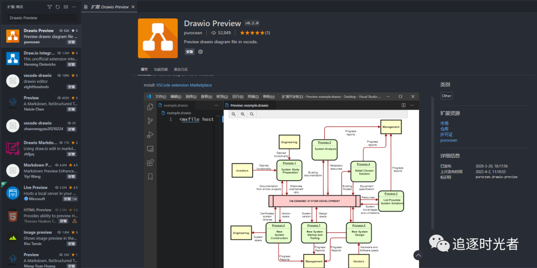537x268 pixels.
Task: Install vscode-drawio by zhaomengyao20210224
Action: pos(71,129)
